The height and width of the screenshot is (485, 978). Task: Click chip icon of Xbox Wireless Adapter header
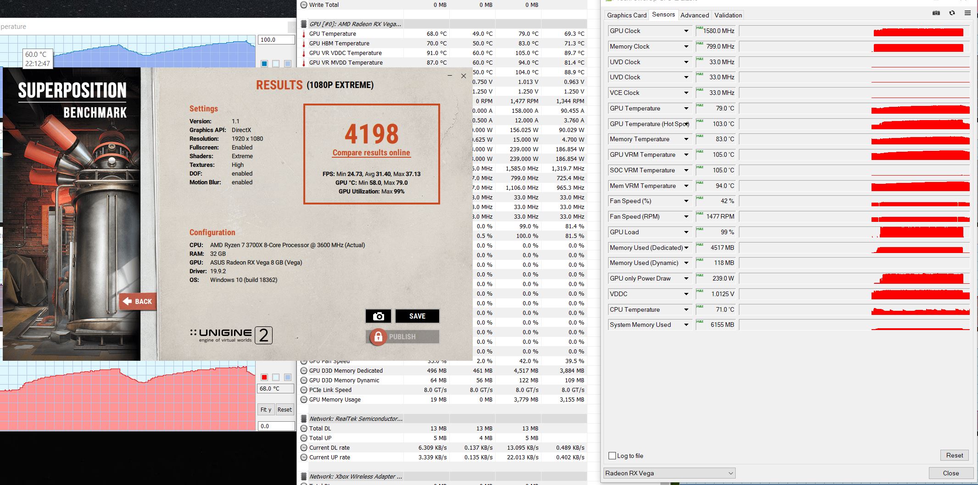pos(304,477)
